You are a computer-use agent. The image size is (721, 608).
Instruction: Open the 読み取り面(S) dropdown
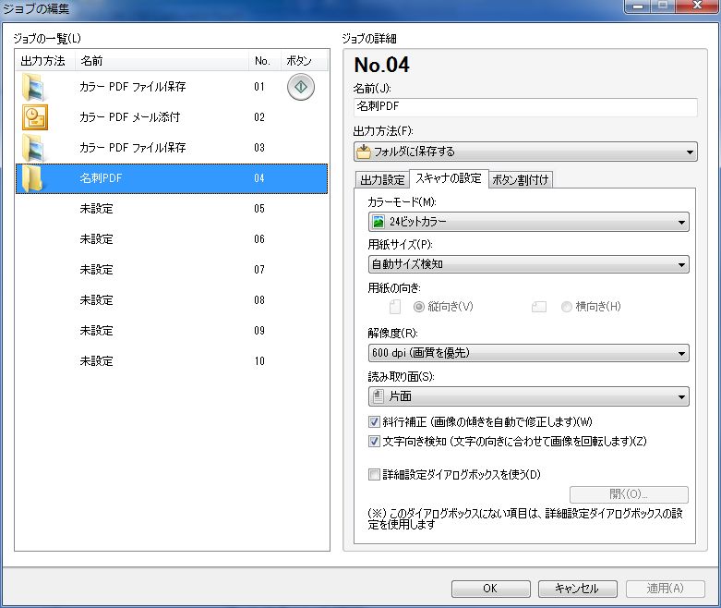coord(529,396)
